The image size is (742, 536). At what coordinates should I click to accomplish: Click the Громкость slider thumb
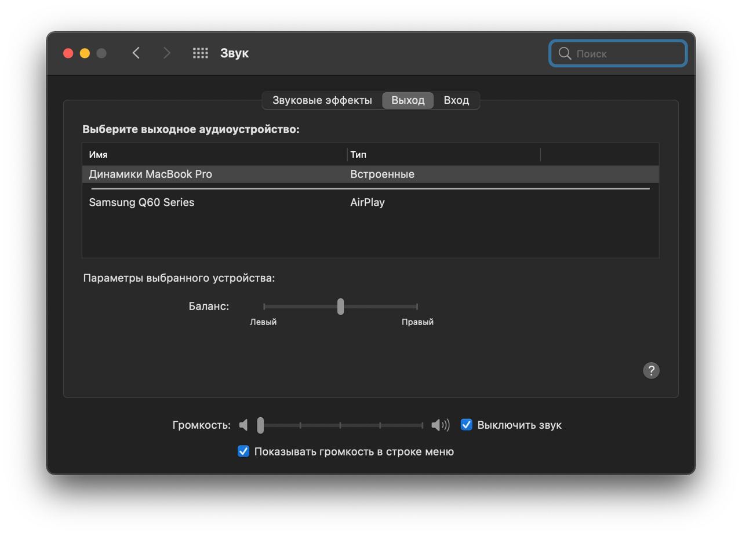click(x=260, y=425)
